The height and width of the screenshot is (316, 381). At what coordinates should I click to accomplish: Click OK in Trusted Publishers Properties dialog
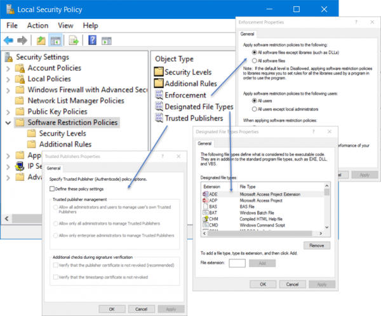tap(112, 309)
